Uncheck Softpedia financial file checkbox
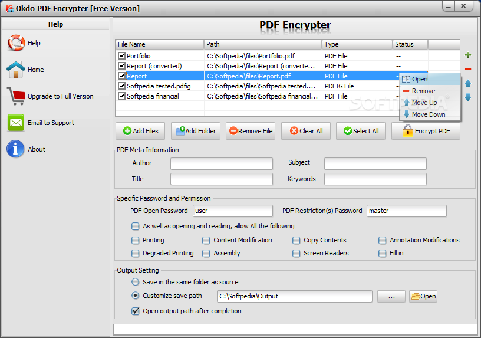481x338 pixels. point(122,96)
